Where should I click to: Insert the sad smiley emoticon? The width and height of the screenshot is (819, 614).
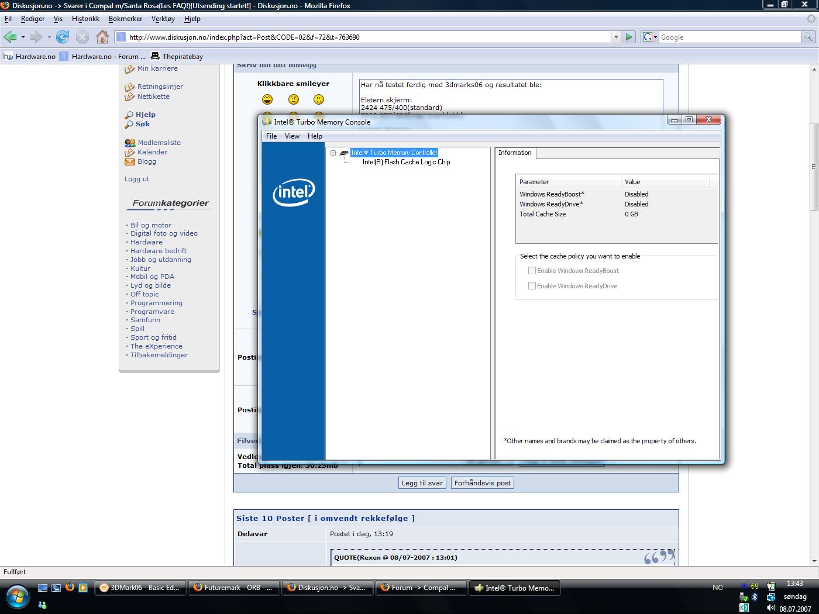(294, 99)
